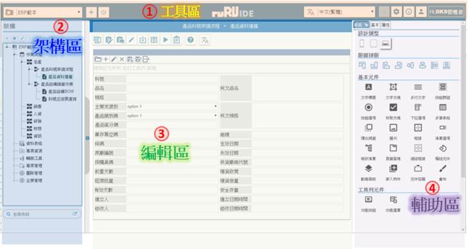Select the image 圖片 component icon
This screenshot has width=468, height=249.
[x=393, y=128]
